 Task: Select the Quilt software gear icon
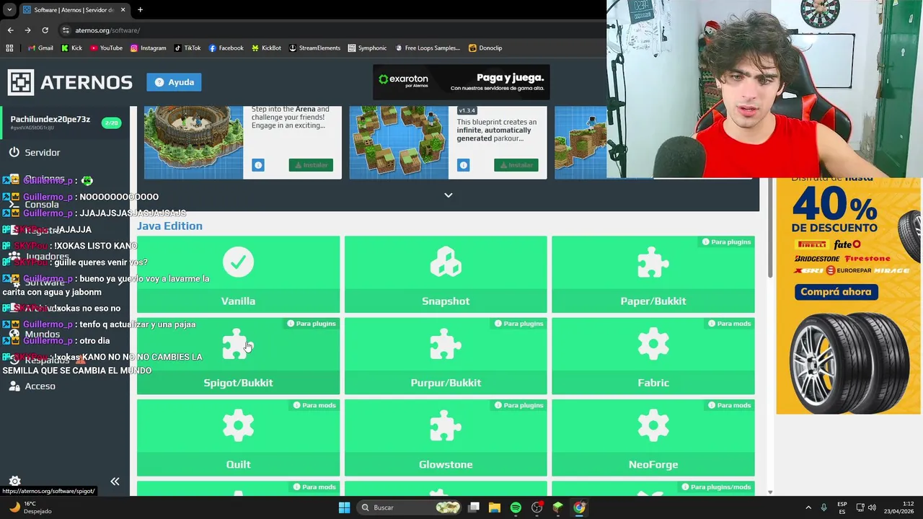tap(238, 427)
